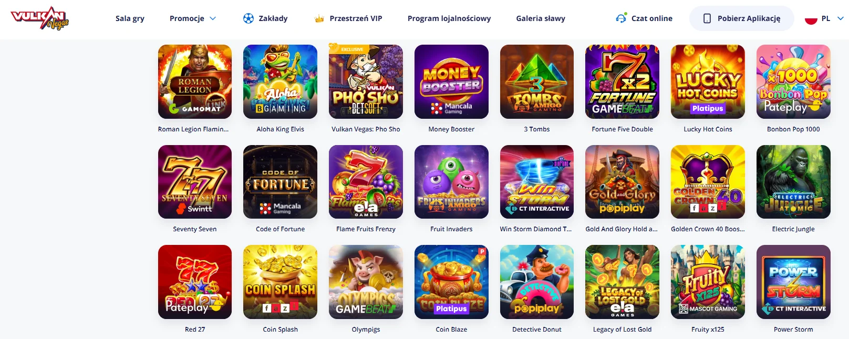This screenshot has width=849, height=339.
Task: Select the exclusive Pho Sho game thumbnail
Action: [366, 81]
